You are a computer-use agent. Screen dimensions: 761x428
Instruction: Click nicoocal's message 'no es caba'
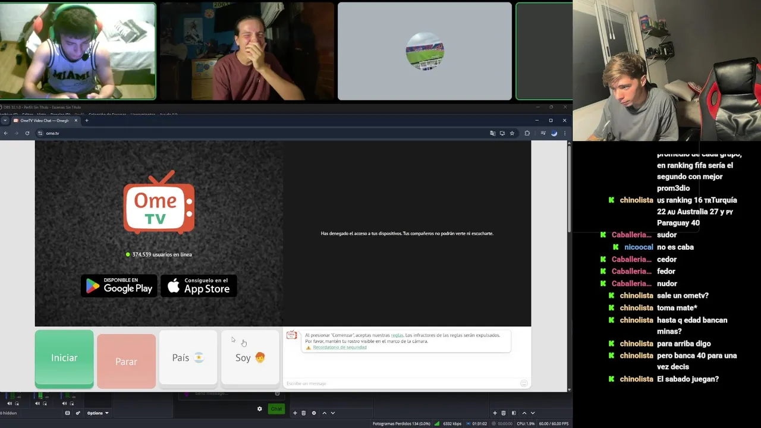(x=675, y=247)
